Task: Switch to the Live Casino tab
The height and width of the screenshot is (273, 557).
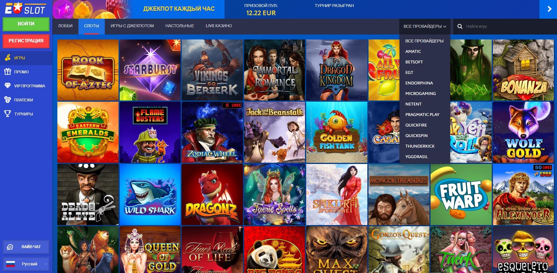Action: click(x=219, y=26)
